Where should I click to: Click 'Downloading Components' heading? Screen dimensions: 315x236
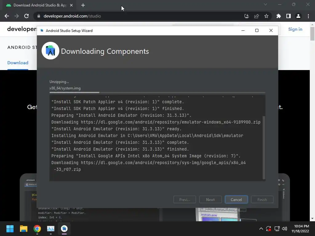pos(105,51)
